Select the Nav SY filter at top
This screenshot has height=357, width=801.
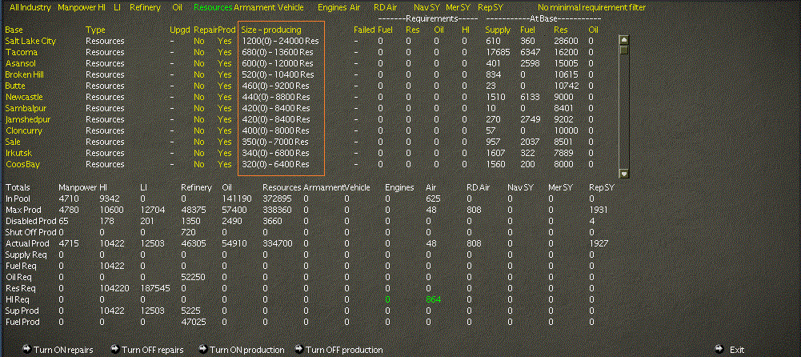pos(427,8)
